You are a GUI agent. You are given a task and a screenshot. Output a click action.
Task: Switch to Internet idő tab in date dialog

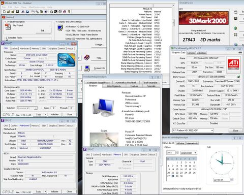pos(192,143)
